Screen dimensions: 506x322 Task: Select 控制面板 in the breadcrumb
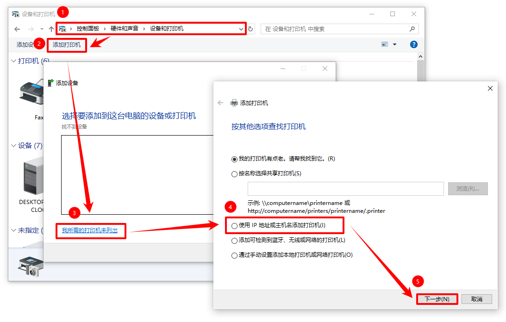tap(88, 29)
